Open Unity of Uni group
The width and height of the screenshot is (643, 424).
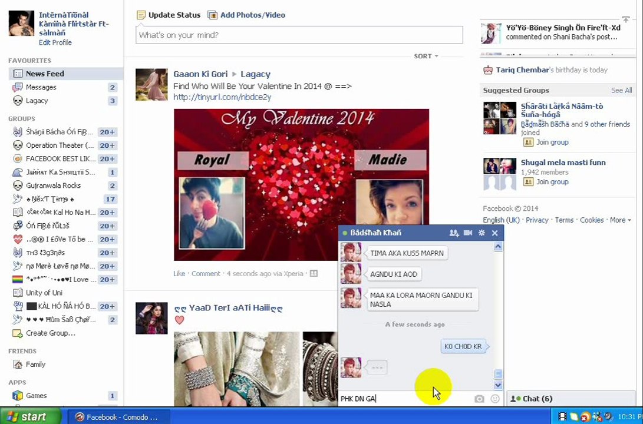[x=44, y=293]
